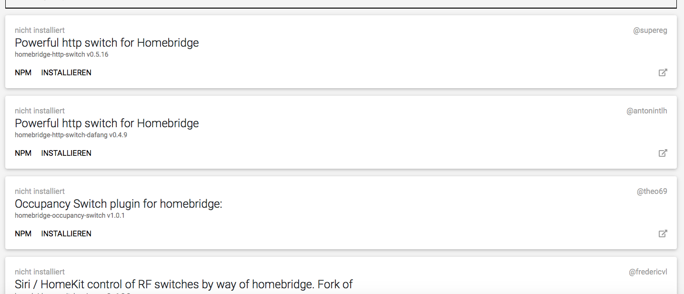Select the @theo69 author name
Viewport: 684px width, 294px height.
tap(652, 192)
